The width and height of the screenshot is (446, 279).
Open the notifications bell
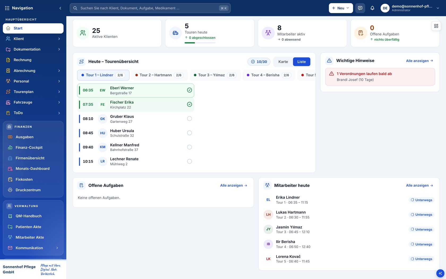[372, 8]
